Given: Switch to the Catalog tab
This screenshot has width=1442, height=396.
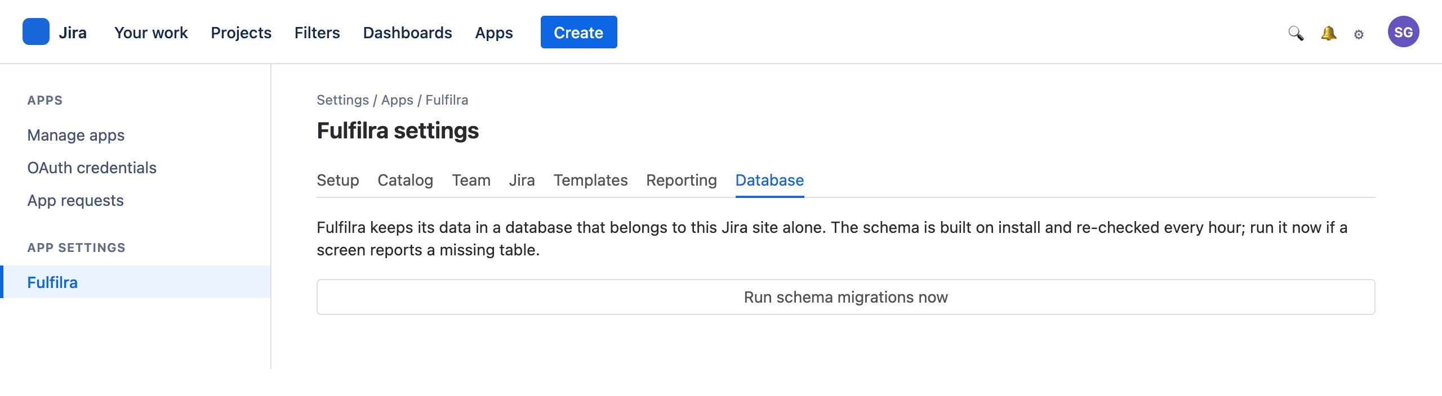Looking at the screenshot, I should [x=405, y=180].
